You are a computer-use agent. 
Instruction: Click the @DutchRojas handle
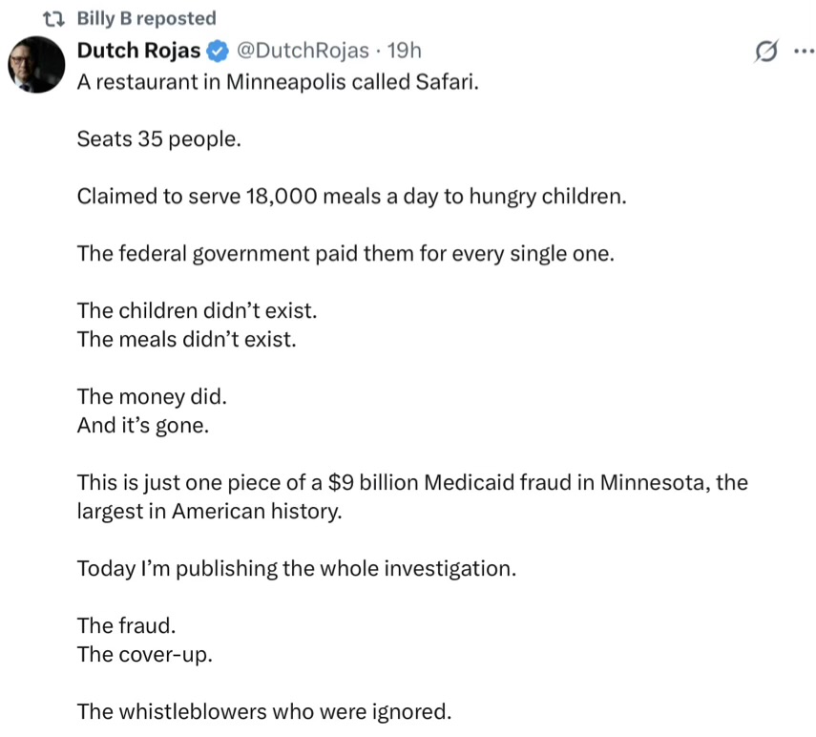[x=296, y=50]
